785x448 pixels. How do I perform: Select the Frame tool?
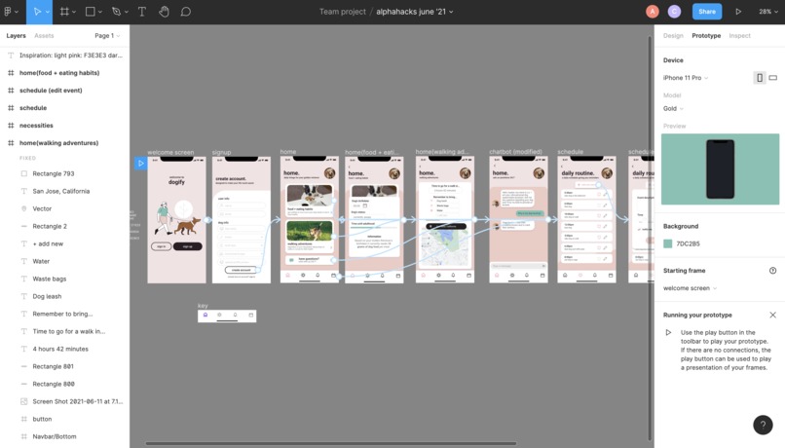click(x=64, y=12)
